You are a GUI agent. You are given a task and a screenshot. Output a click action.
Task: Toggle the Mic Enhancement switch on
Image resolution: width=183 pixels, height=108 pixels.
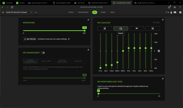43,53
